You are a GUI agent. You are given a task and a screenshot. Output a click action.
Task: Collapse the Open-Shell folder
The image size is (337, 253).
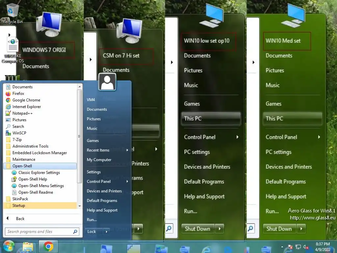click(x=40, y=166)
